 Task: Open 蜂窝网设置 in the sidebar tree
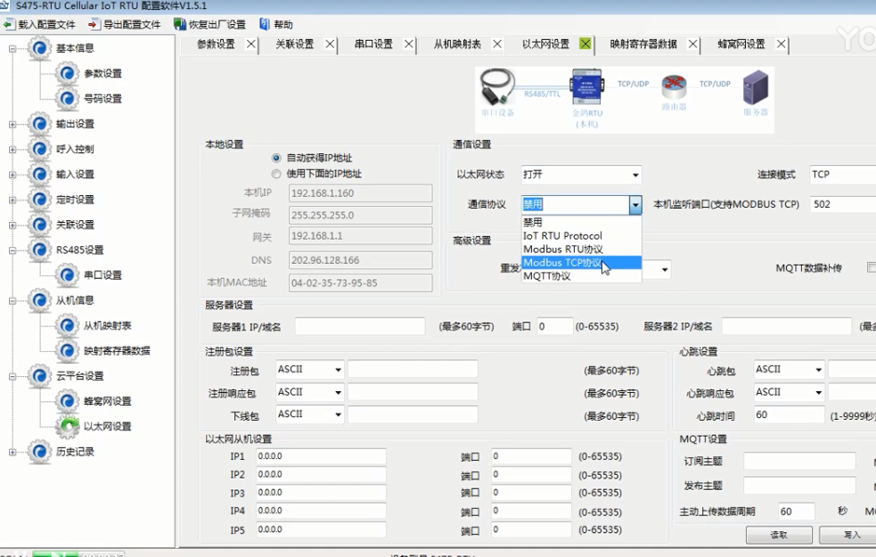[107, 402]
